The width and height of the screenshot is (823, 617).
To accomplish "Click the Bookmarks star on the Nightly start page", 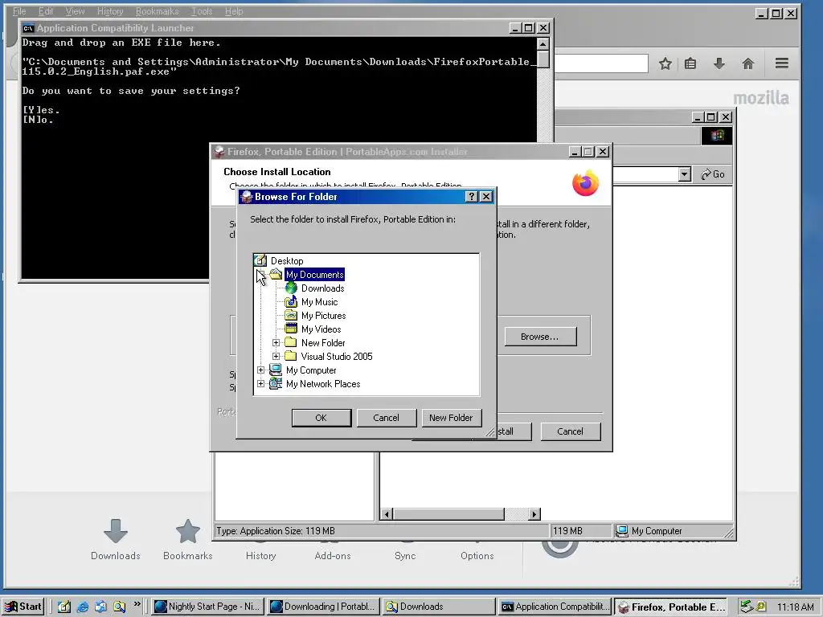I will pyautogui.click(x=188, y=531).
